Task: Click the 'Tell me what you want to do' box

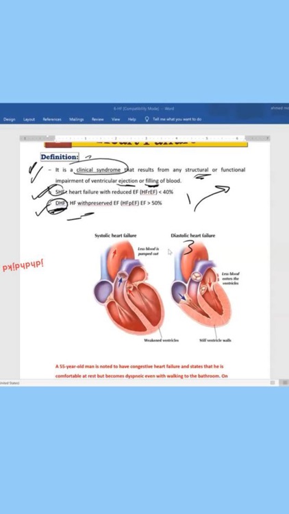Action: [x=177, y=119]
